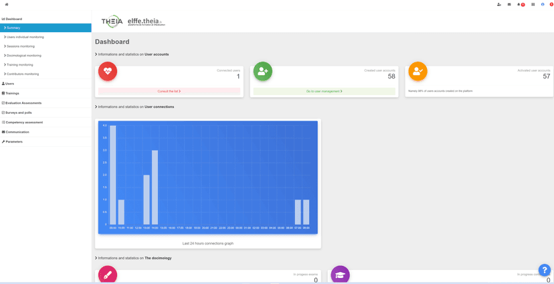
Task: Open the bell notifications icon
Action: coord(519,5)
